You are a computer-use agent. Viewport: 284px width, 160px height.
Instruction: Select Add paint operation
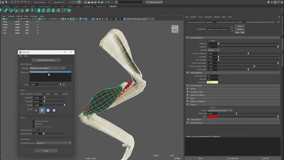click(45, 94)
